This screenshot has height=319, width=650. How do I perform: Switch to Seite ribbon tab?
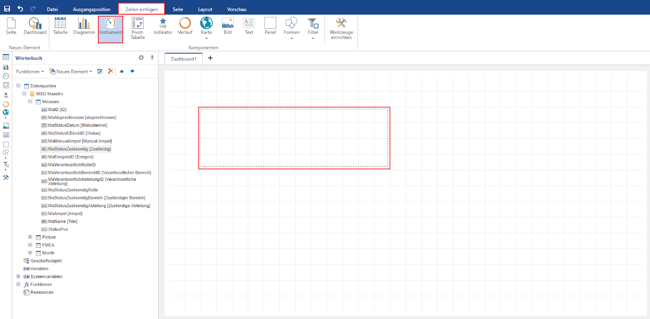pyautogui.click(x=178, y=9)
